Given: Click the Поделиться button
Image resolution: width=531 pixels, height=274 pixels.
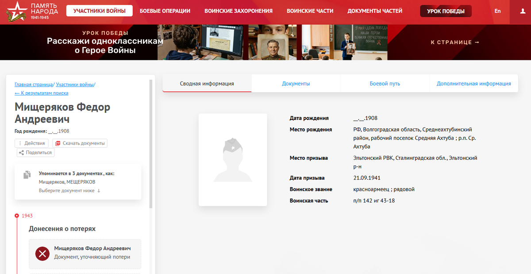Looking at the screenshot, I should pyautogui.click(x=35, y=153).
